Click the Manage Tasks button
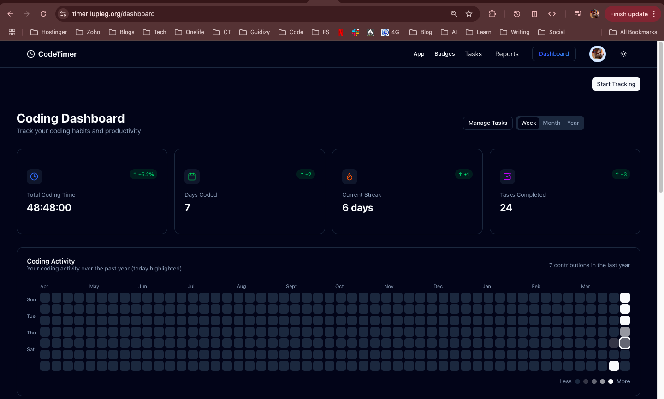Image resolution: width=664 pixels, height=399 pixels. 487,123
